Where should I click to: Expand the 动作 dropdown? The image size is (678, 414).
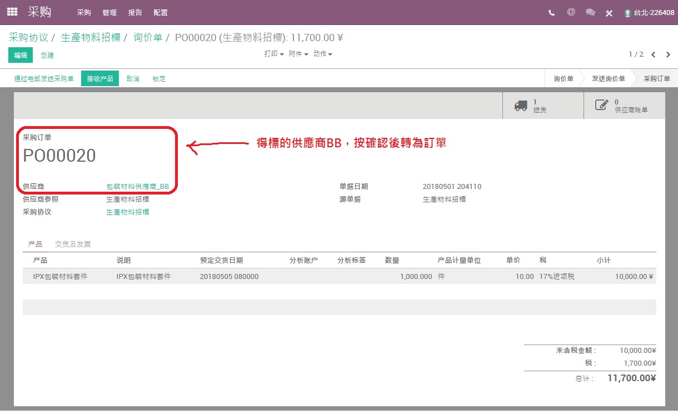coord(323,54)
